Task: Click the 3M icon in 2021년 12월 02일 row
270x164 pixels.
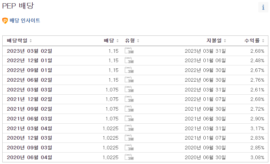Action: point(129,99)
